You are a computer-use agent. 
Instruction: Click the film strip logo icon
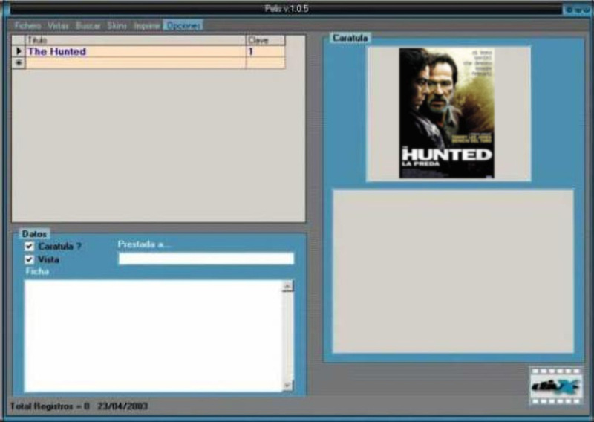(x=555, y=386)
